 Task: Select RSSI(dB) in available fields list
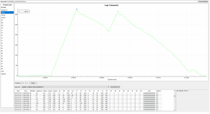point(4,7)
